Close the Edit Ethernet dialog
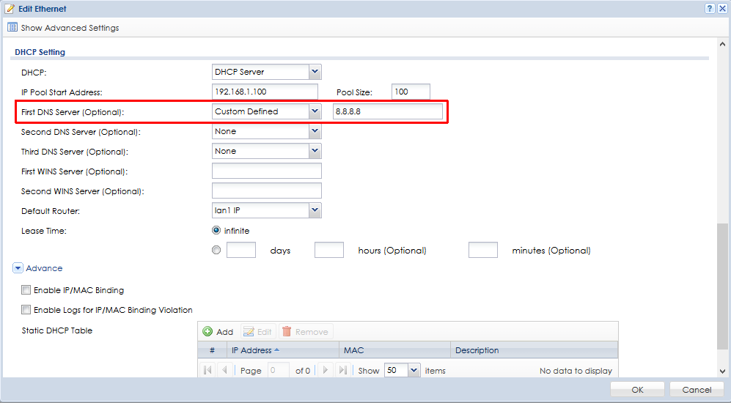Viewport: 731px width, 403px height. point(722,8)
